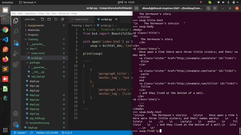Screen dimensions: 241x135
Task: Launch Sublime Text from the dock
Action: [5, 69]
